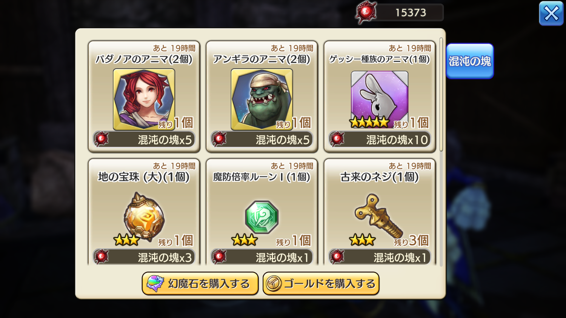Viewport: 566px width, 318px height.
Task: Open ゴールドを購入する purchase button
Action: (321, 284)
